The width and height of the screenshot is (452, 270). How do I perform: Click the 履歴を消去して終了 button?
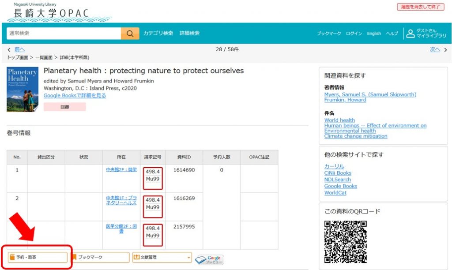420,7
